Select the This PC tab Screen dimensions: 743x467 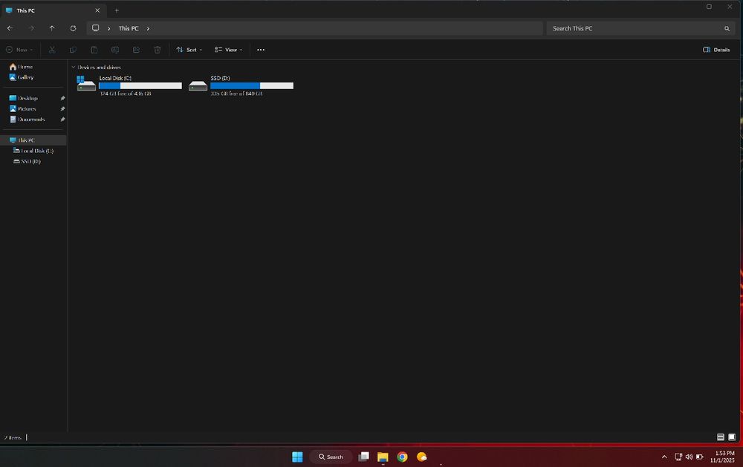53,10
